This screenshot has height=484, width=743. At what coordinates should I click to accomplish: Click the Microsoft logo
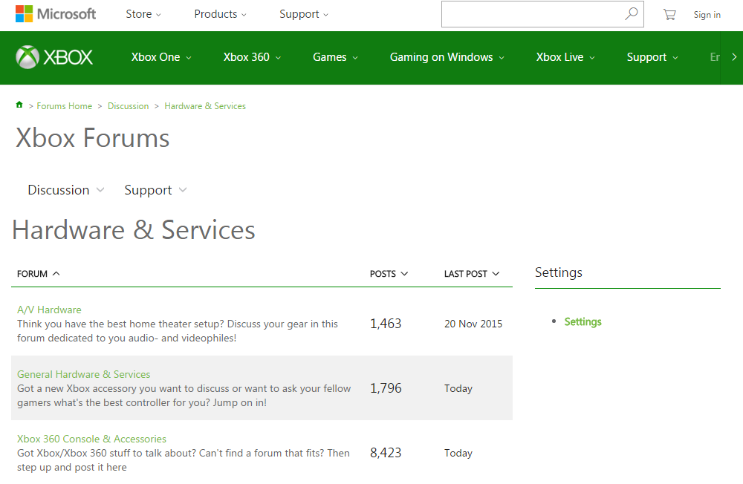[56, 14]
